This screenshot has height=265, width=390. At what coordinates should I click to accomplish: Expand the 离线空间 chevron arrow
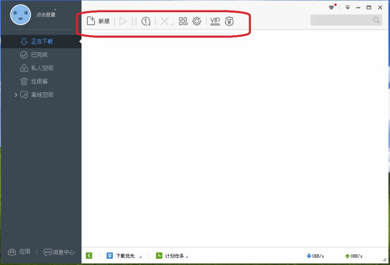tap(16, 95)
